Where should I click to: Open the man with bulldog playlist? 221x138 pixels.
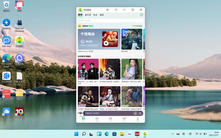tap(88, 97)
